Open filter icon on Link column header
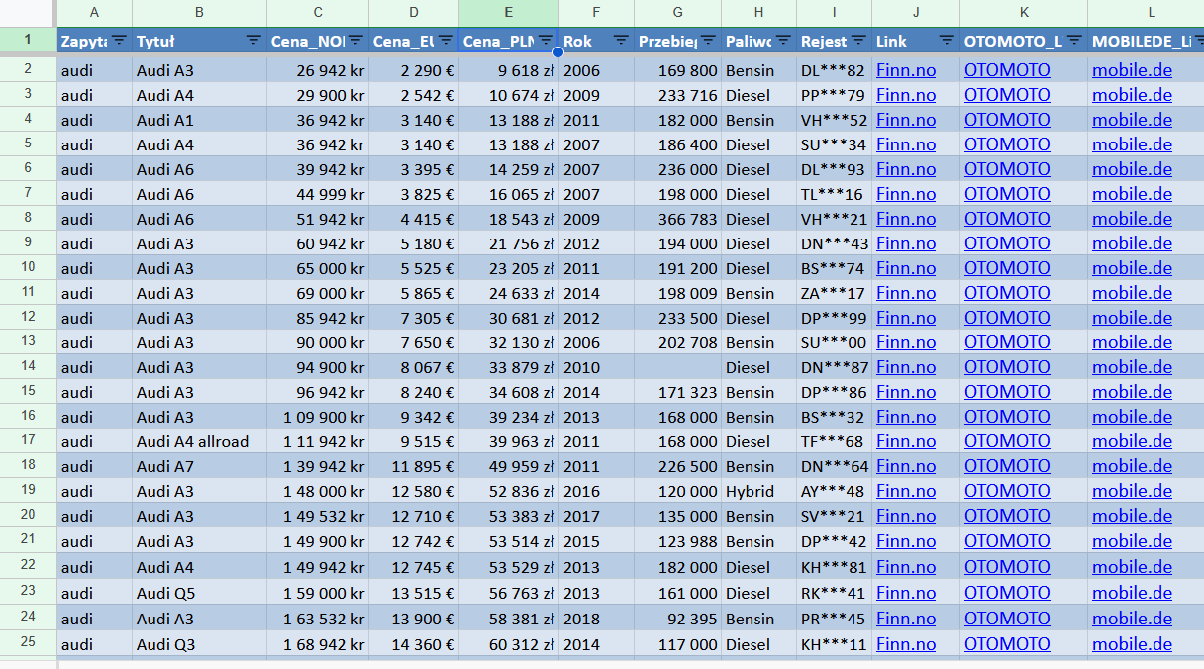1204x669 pixels. [x=947, y=41]
